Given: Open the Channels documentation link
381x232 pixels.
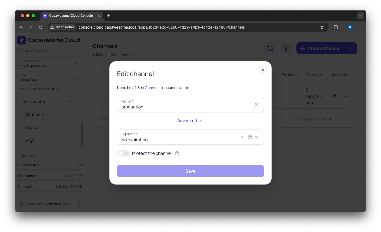Looking at the screenshot, I should [x=153, y=87].
